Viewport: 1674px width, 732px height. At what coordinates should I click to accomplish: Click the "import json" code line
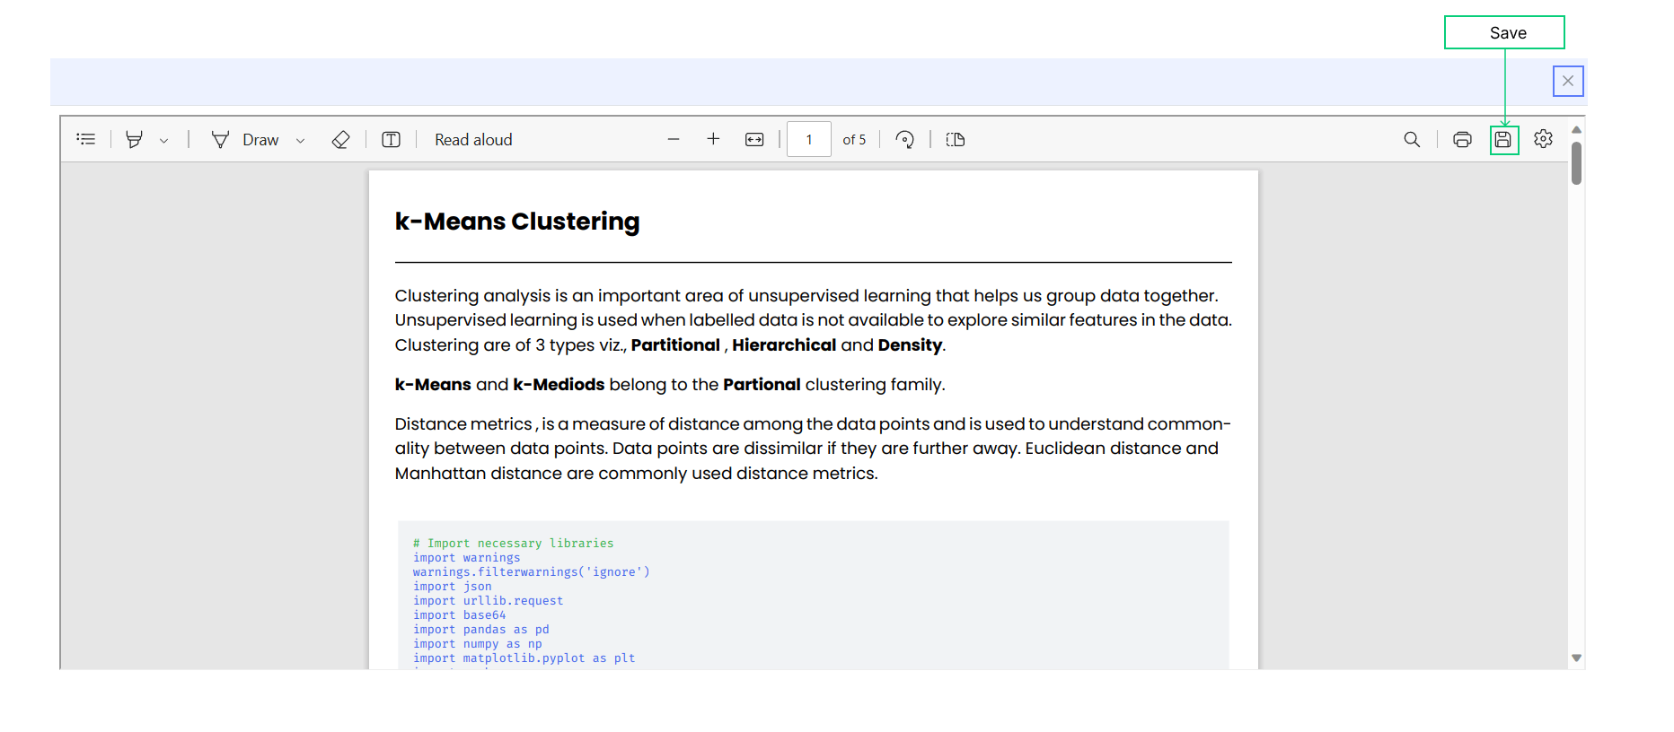(x=452, y=587)
